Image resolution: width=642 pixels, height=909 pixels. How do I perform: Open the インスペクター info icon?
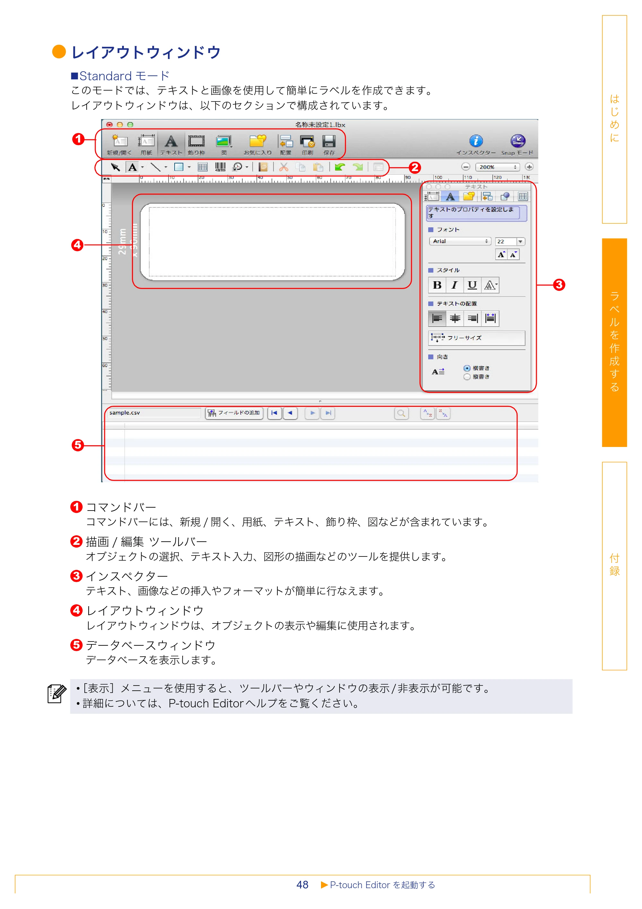(x=476, y=145)
